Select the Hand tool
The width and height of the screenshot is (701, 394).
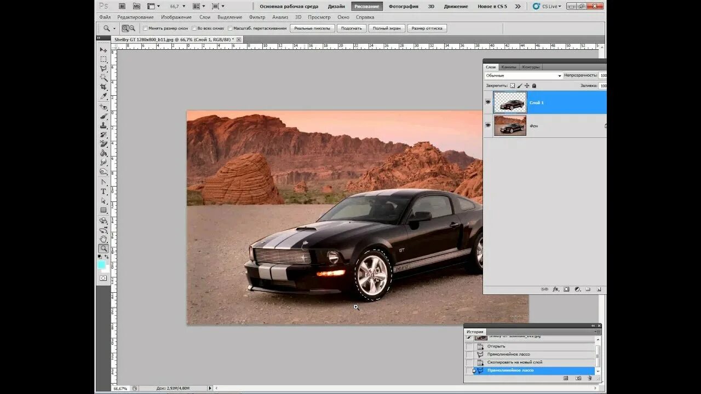click(104, 239)
